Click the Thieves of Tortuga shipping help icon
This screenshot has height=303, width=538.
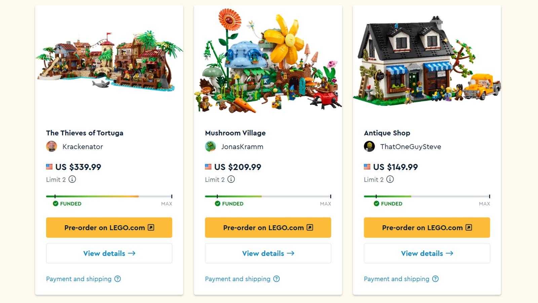117,279
